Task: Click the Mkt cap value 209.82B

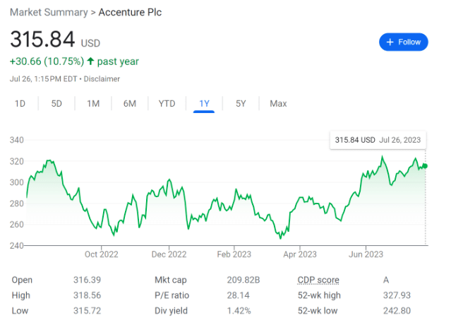Action: point(243,280)
